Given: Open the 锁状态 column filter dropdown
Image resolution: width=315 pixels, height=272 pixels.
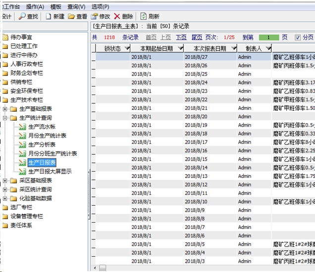Looking at the screenshot, I should 127,48.
